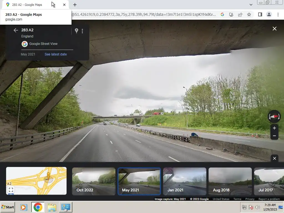Bookmark this page with the star icon
The width and height of the screenshot is (284, 213).
coord(249,14)
